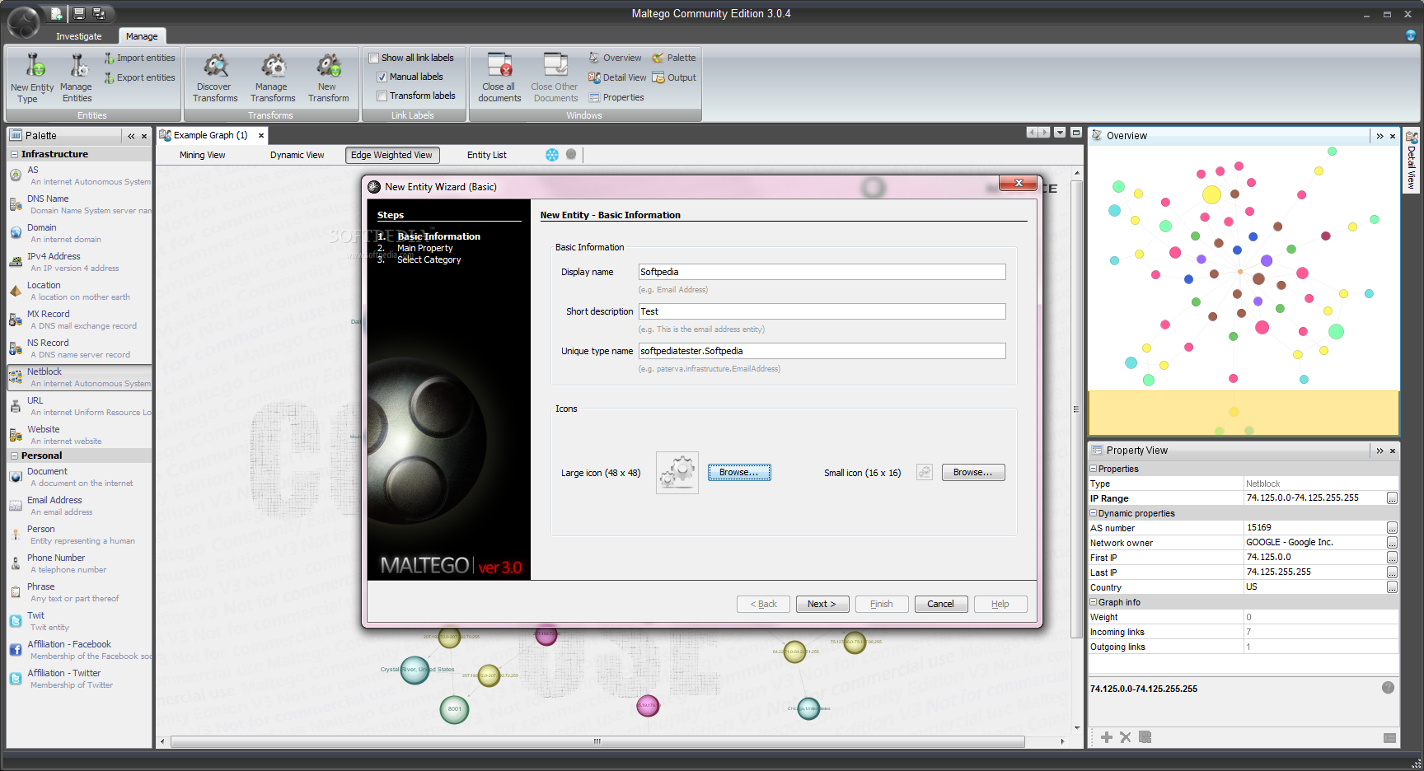Screen dimensions: 1424x771
Task: Create a New Transform
Action: [x=329, y=77]
